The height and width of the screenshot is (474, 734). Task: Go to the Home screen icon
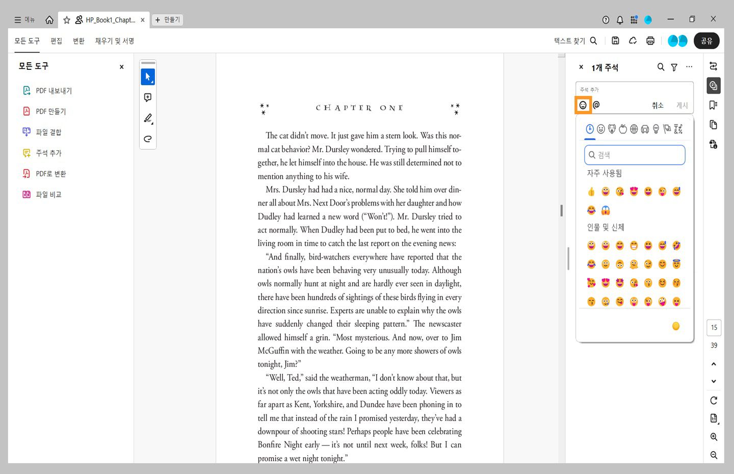click(x=49, y=20)
